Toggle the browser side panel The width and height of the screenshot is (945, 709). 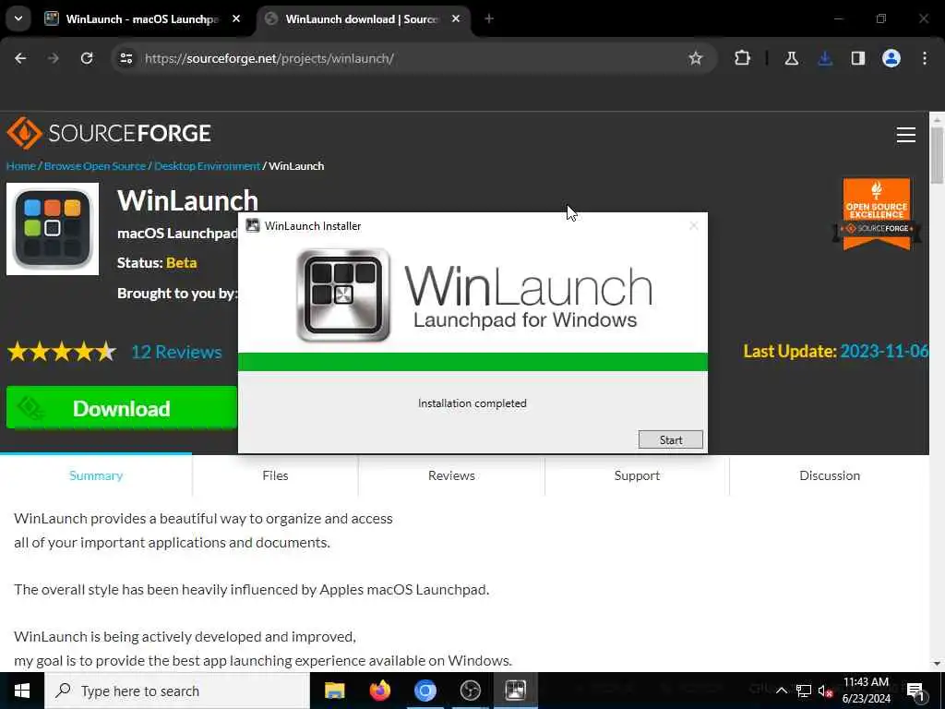(858, 58)
